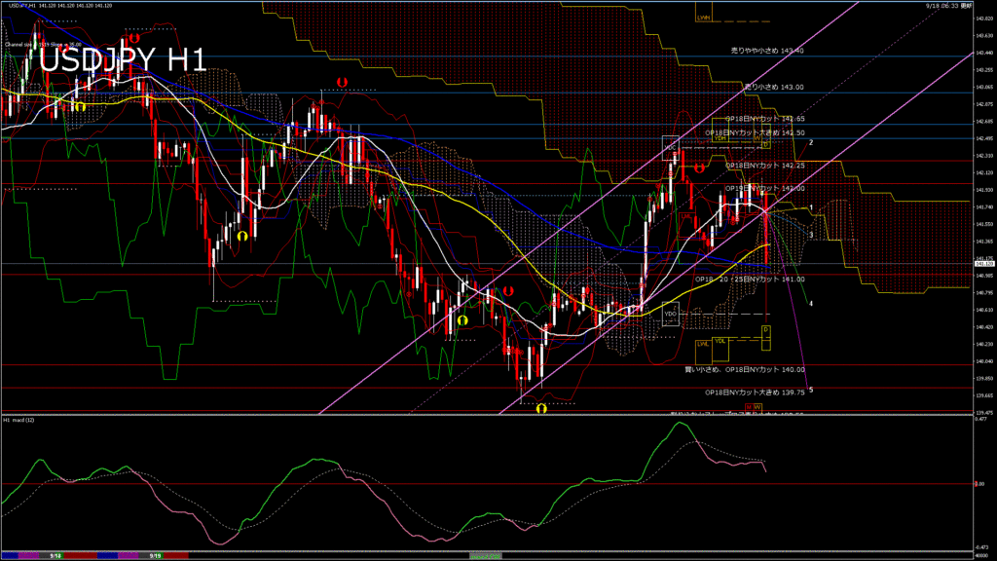Viewport: 997px width, 561px height.
Task: Select the 売り小さめ 143.00 level label
Action: point(774,87)
